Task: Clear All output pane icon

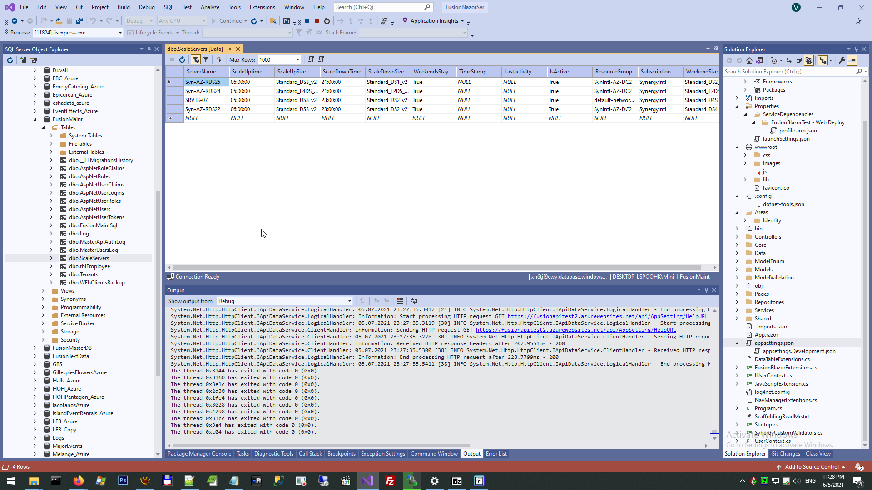Action: pyautogui.click(x=400, y=301)
